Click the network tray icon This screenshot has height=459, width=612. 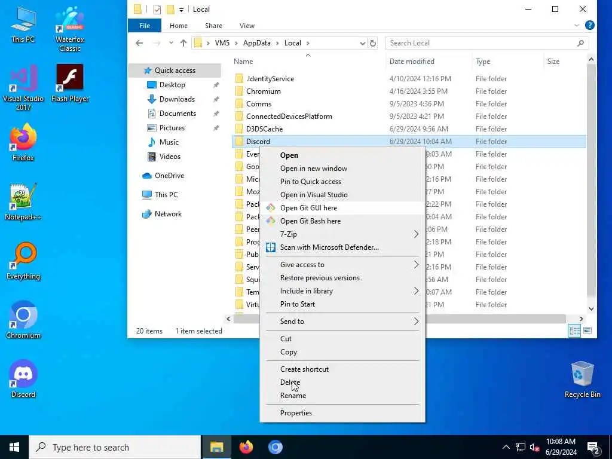(x=521, y=448)
